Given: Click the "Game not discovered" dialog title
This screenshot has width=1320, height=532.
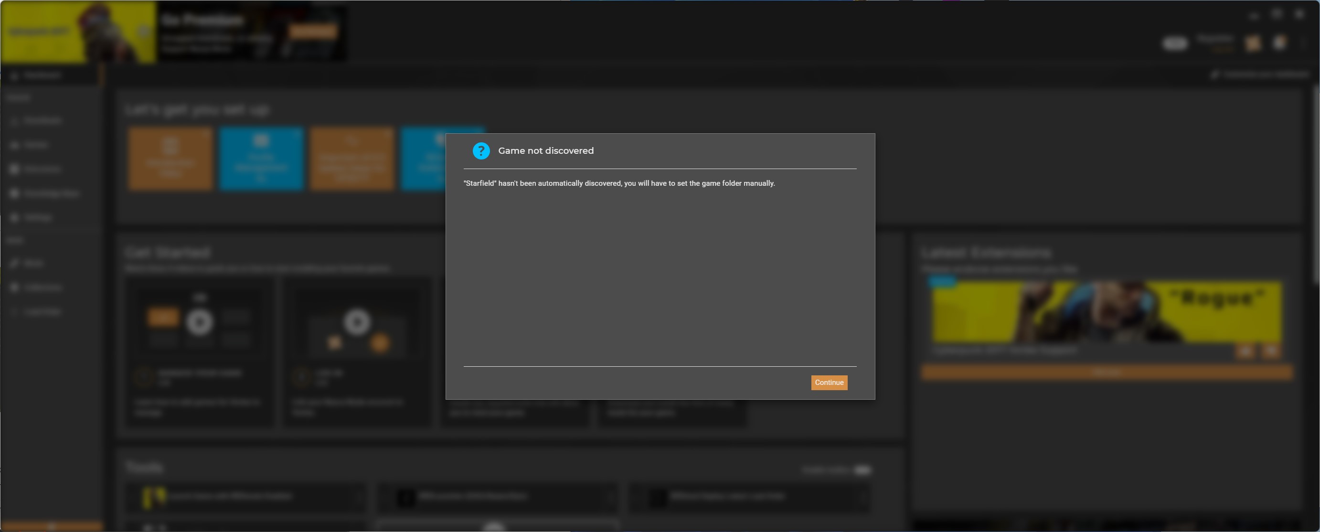Looking at the screenshot, I should [546, 151].
